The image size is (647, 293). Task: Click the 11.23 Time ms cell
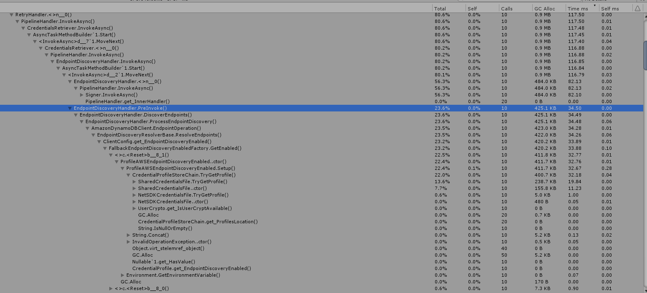click(574, 188)
